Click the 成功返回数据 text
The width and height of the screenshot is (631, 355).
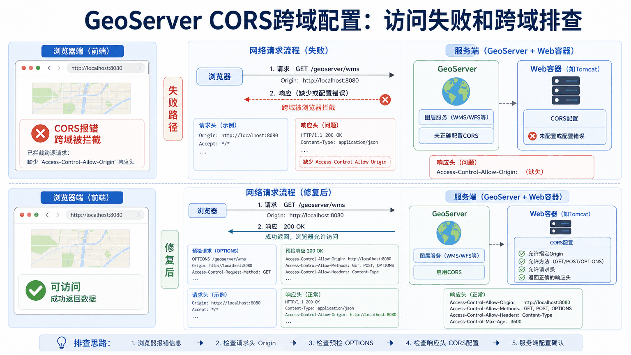(73, 299)
